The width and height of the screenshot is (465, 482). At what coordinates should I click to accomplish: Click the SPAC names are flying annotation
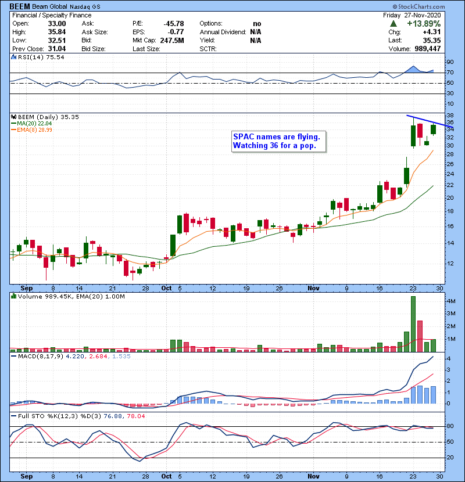pos(278,141)
